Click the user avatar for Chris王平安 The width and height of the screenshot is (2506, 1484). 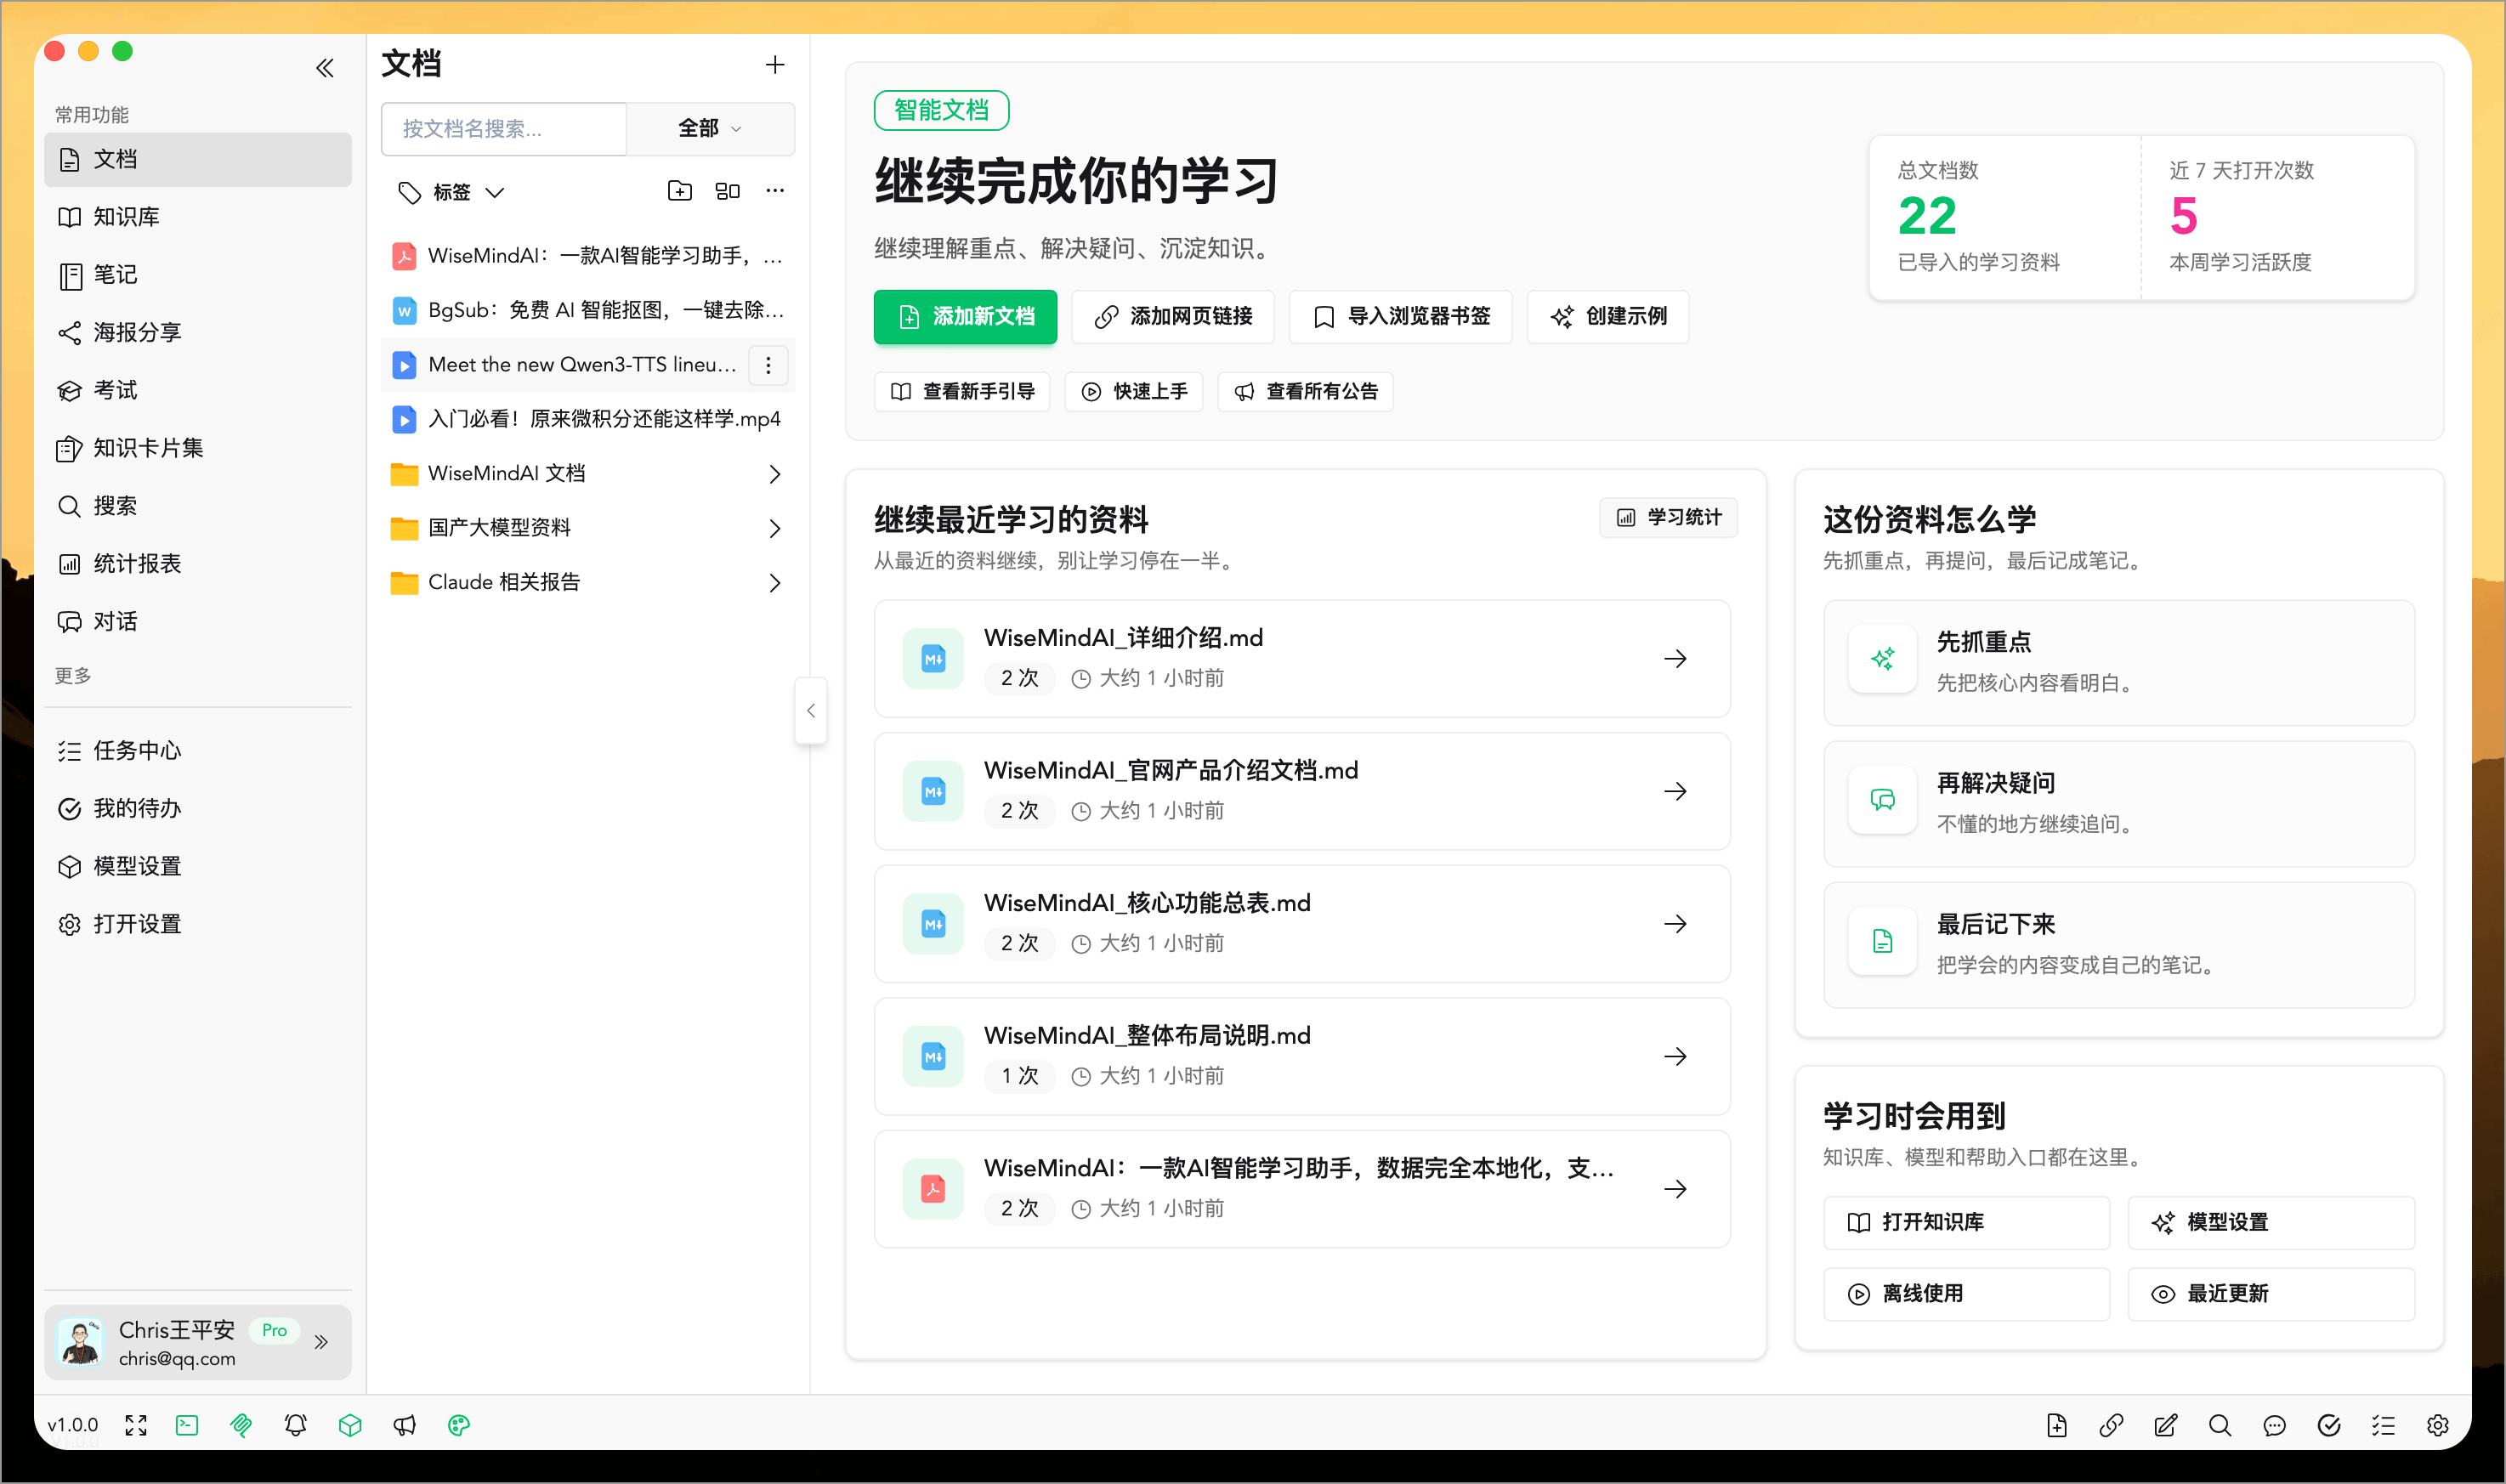click(80, 1341)
